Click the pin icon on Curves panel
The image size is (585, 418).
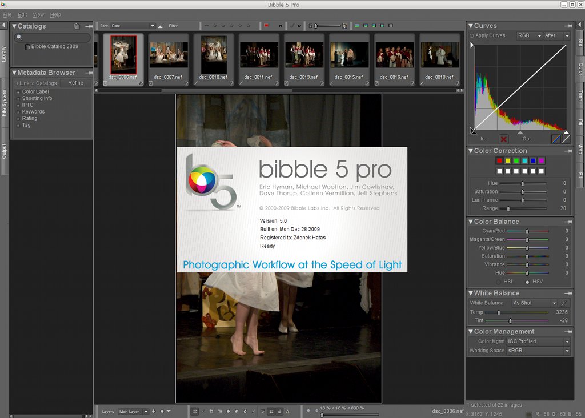[x=568, y=26]
